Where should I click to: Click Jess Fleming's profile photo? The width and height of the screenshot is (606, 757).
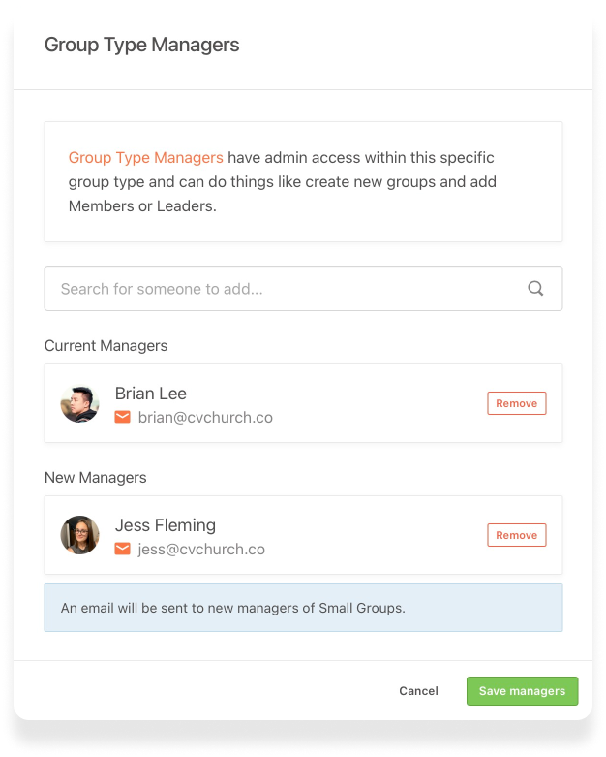click(80, 535)
